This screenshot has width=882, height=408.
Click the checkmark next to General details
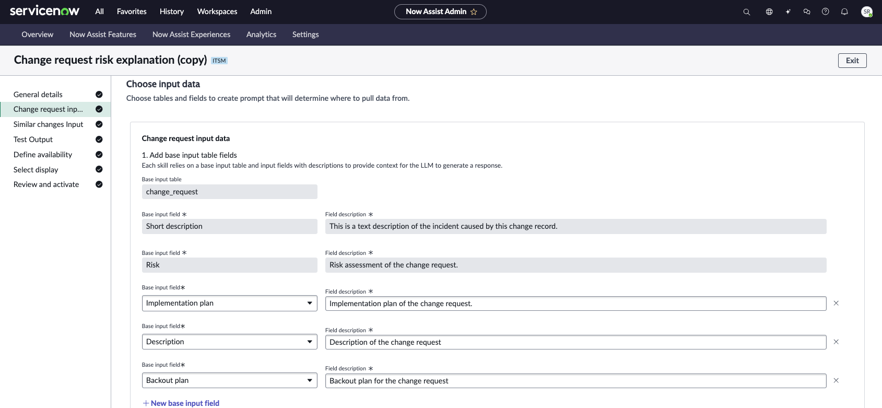[99, 95]
